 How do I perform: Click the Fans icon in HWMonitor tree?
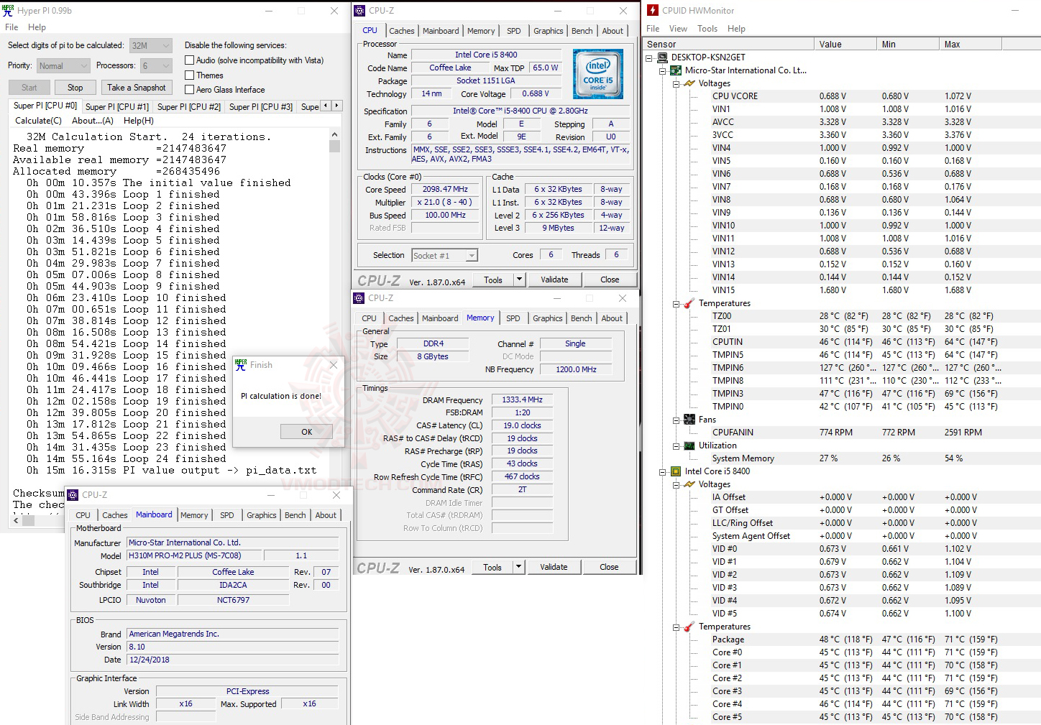pyautogui.click(x=689, y=420)
